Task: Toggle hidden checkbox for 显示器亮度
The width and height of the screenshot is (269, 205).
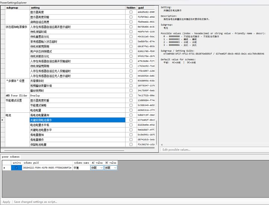Action: pyautogui.click(x=131, y=12)
